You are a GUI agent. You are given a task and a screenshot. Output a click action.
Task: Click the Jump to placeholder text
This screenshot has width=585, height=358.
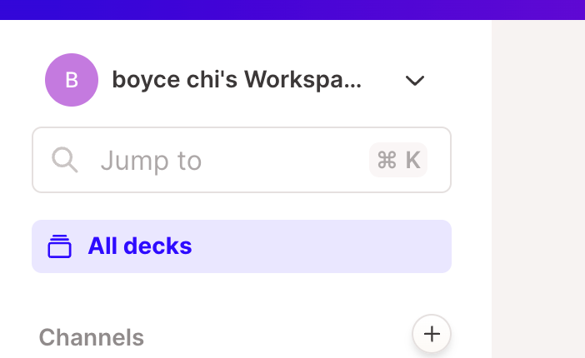(151, 161)
